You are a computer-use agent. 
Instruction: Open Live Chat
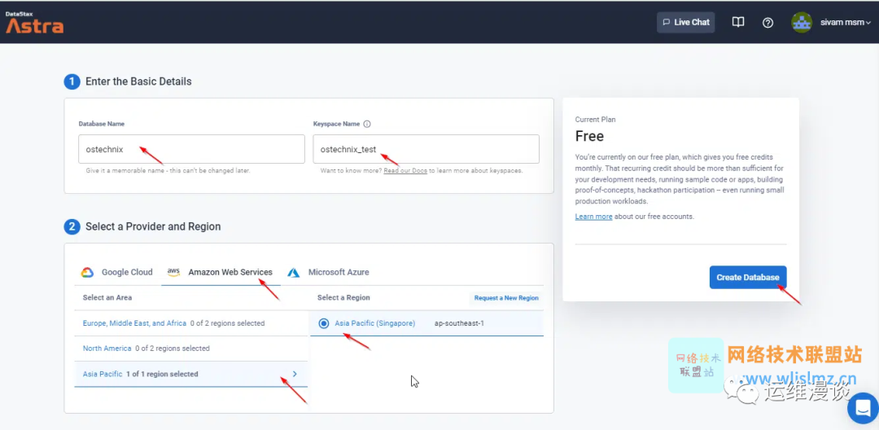click(685, 23)
